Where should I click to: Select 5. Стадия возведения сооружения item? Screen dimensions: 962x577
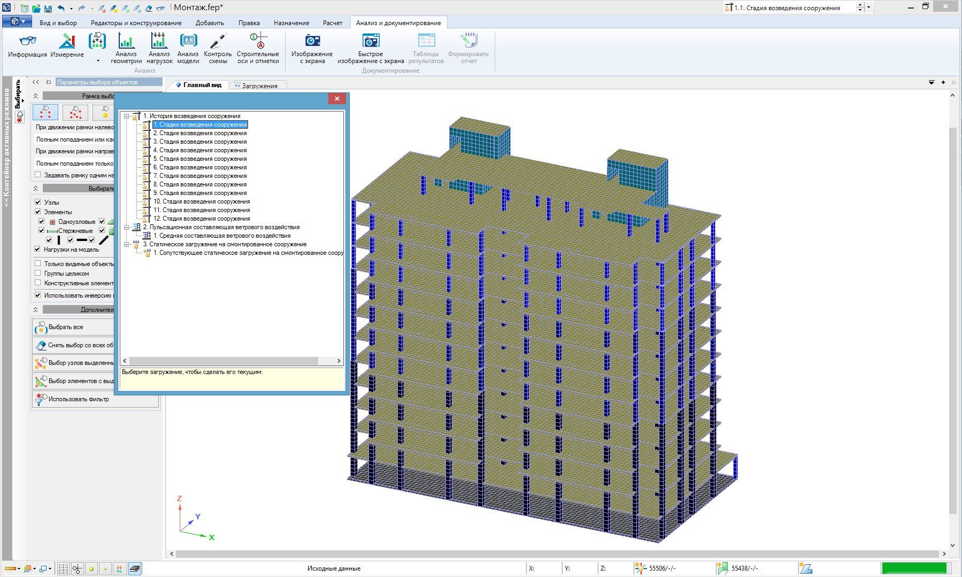pos(200,159)
